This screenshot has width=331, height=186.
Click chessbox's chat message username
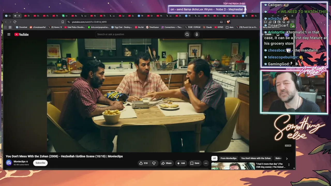click(x=276, y=50)
